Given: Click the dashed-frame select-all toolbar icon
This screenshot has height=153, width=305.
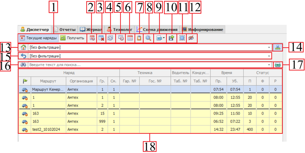Looking at the screenshot, I should 182,38.
